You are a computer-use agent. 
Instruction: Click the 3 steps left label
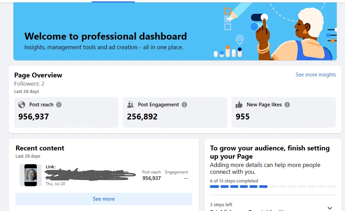click(x=221, y=204)
